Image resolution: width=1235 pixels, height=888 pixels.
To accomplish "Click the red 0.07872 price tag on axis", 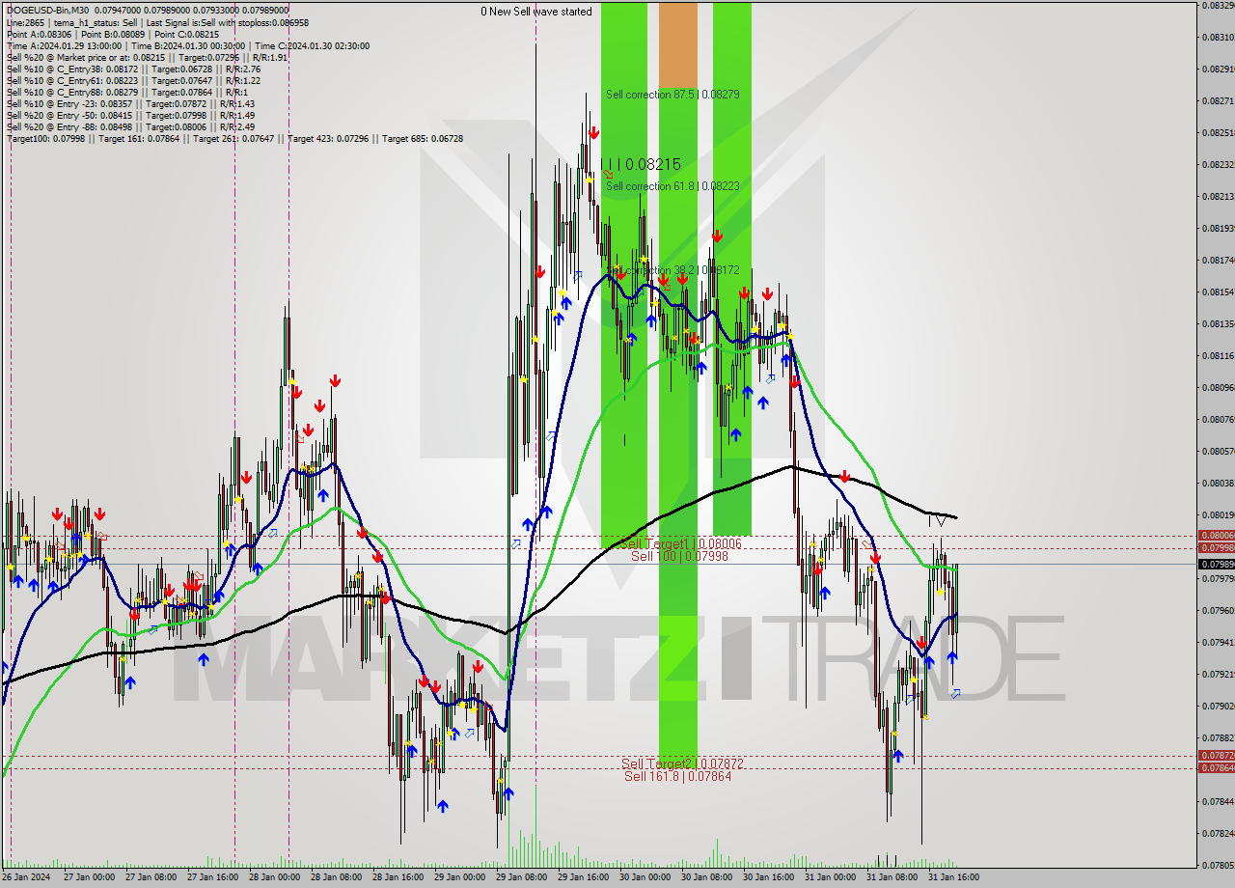I will point(1217,755).
